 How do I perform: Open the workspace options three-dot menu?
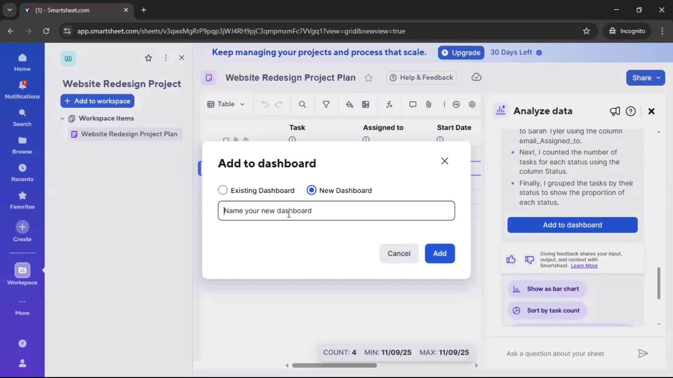tap(166, 58)
